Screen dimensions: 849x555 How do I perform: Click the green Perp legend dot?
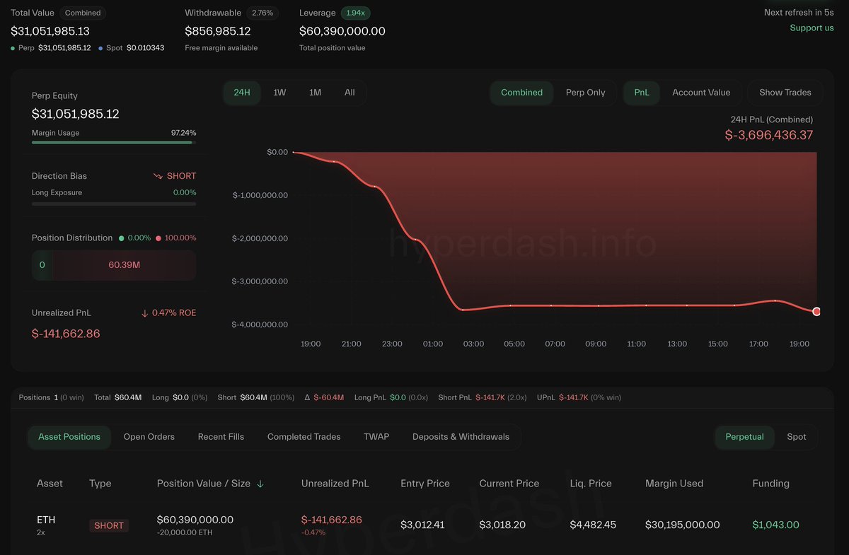13,47
